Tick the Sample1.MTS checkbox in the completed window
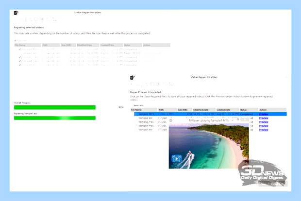The image size is (301, 201). pos(136,114)
